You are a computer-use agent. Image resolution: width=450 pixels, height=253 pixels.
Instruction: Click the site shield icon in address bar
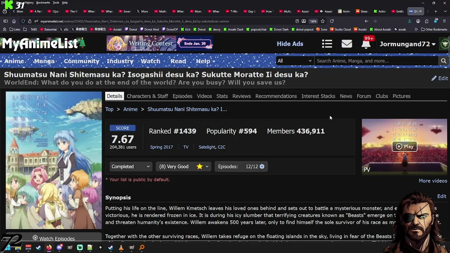[x=23, y=21]
